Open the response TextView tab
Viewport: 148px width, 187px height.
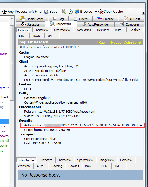(x=65, y=160)
